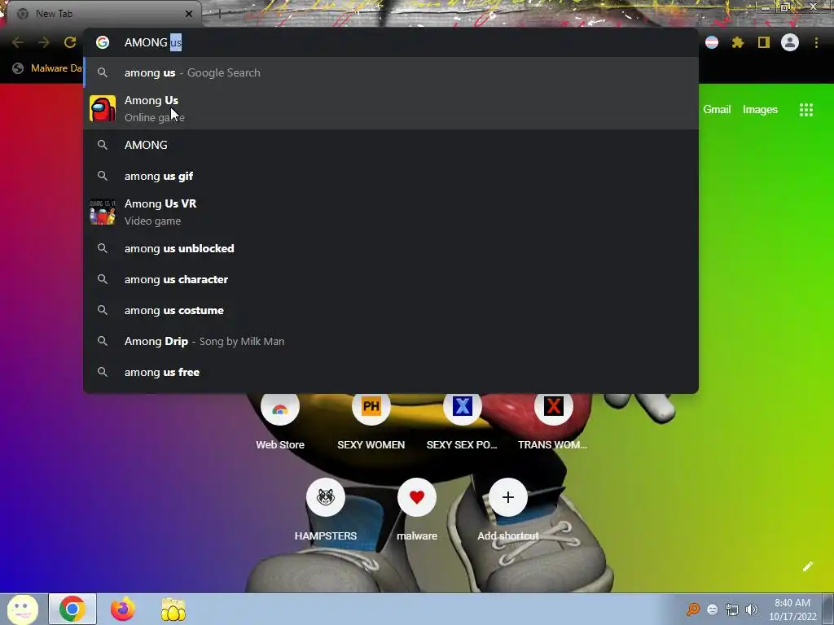Select the 'among us unblocked' suggestion

pos(391,248)
